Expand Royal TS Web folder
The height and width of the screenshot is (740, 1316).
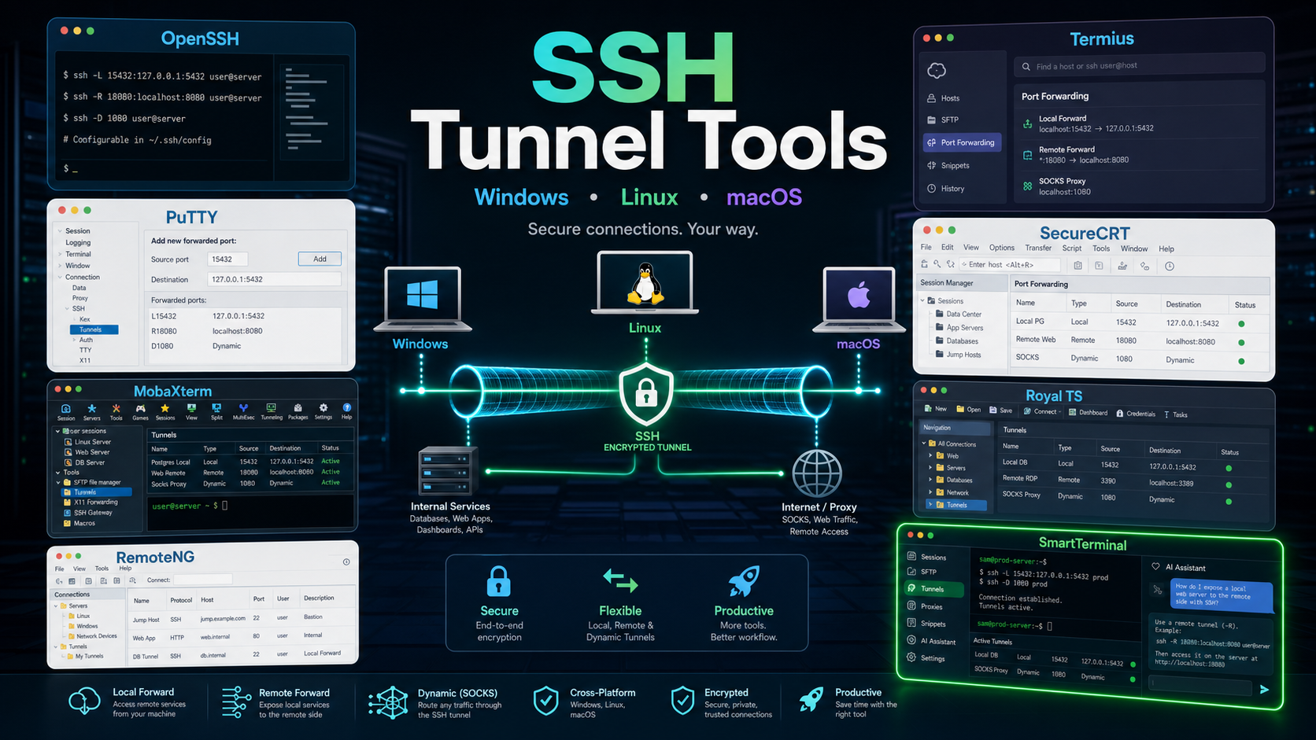coord(930,455)
